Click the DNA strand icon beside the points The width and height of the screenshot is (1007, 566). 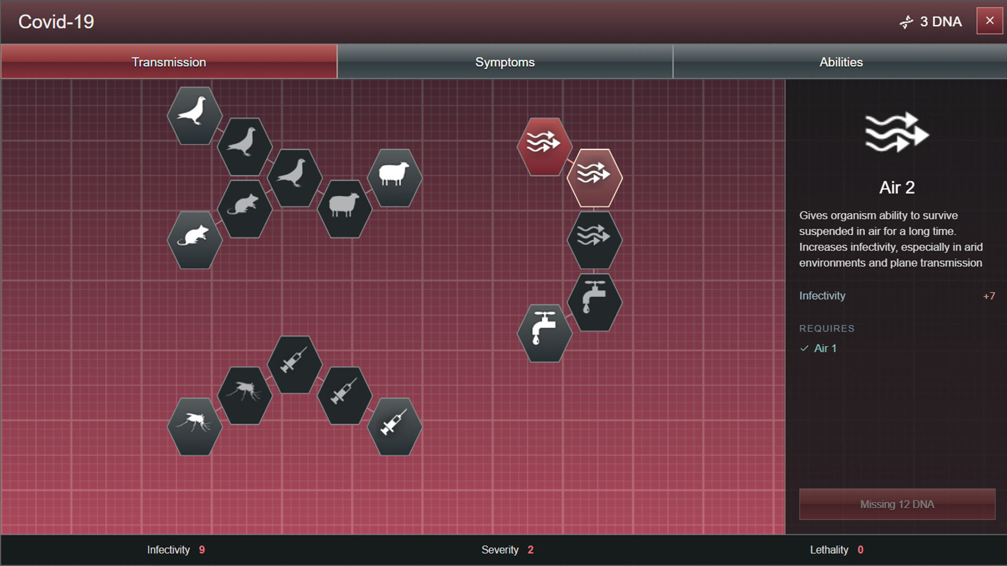pyautogui.click(x=906, y=22)
